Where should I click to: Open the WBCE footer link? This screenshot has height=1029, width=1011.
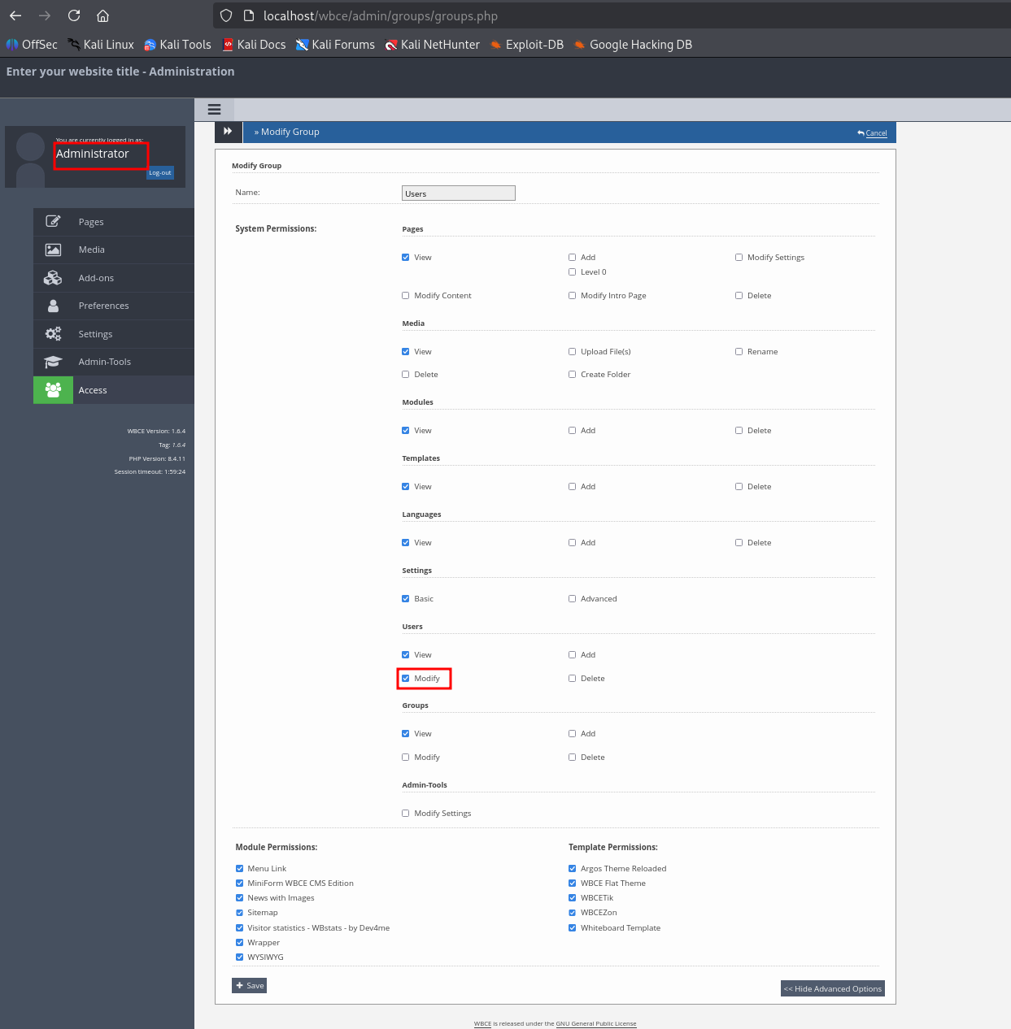click(x=482, y=1023)
